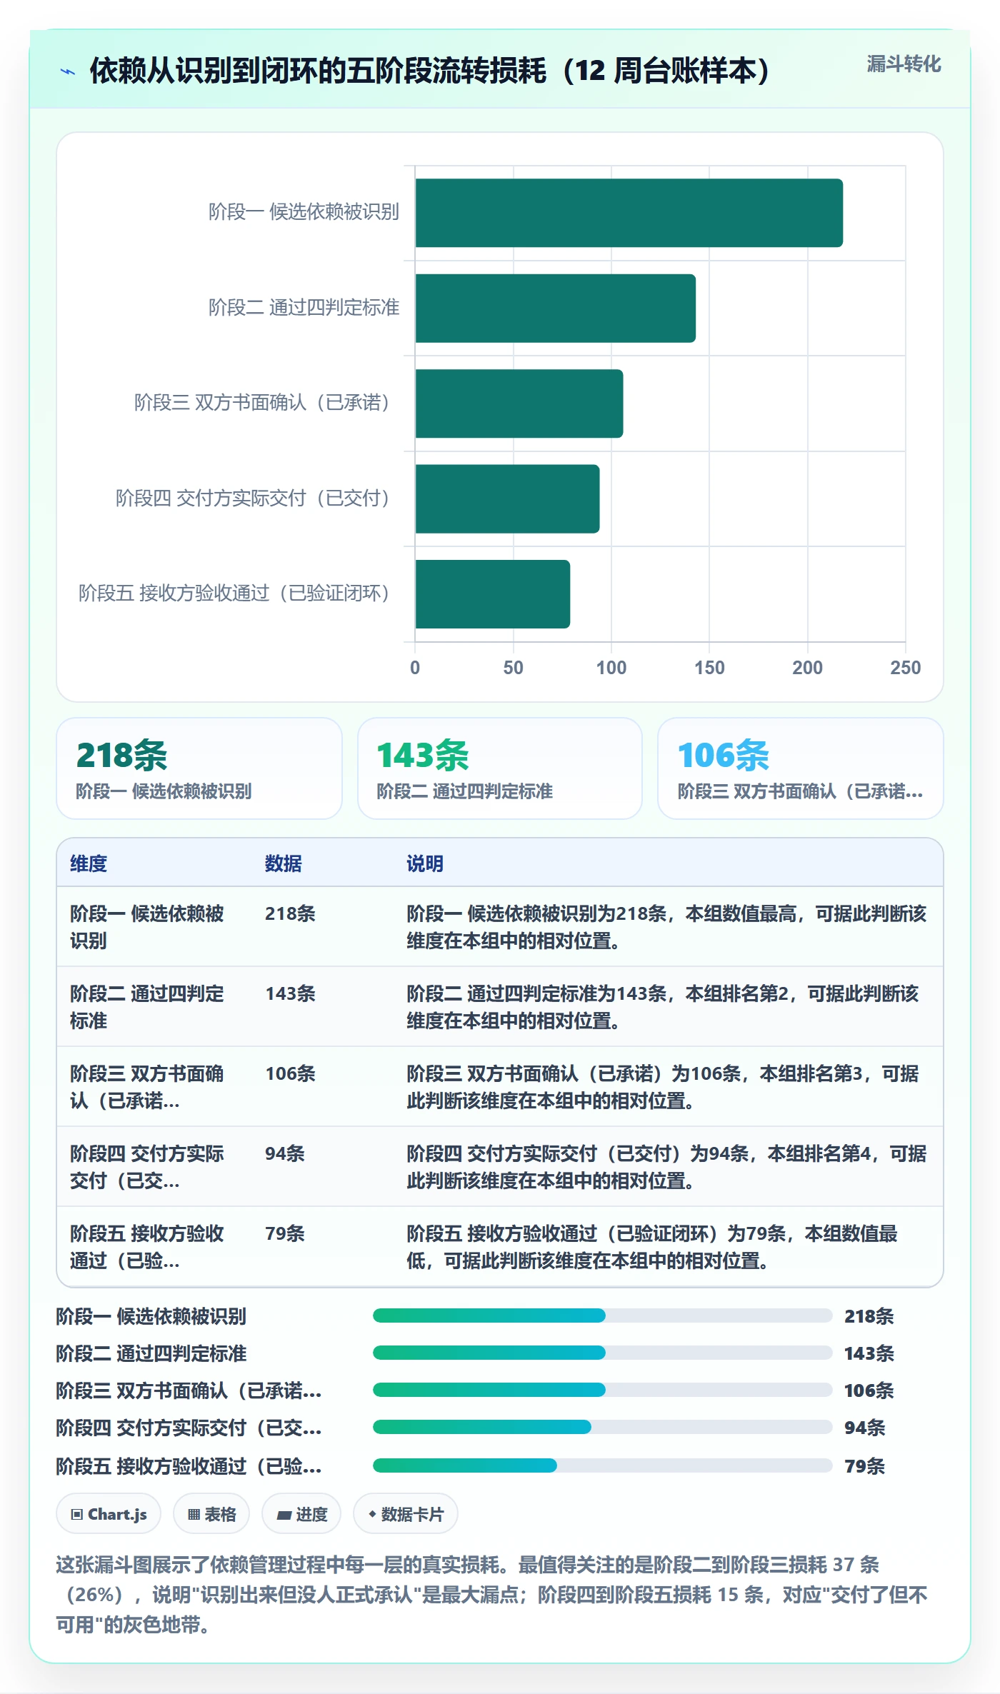The height and width of the screenshot is (1694, 1000).
Task: Select the 数据卡片 tag chip
Action: (x=406, y=1514)
